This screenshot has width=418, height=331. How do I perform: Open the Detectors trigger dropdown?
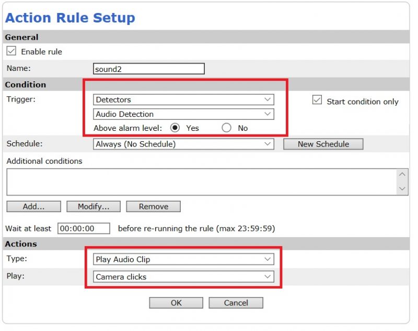pyautogui.click(x=183, y=100)
